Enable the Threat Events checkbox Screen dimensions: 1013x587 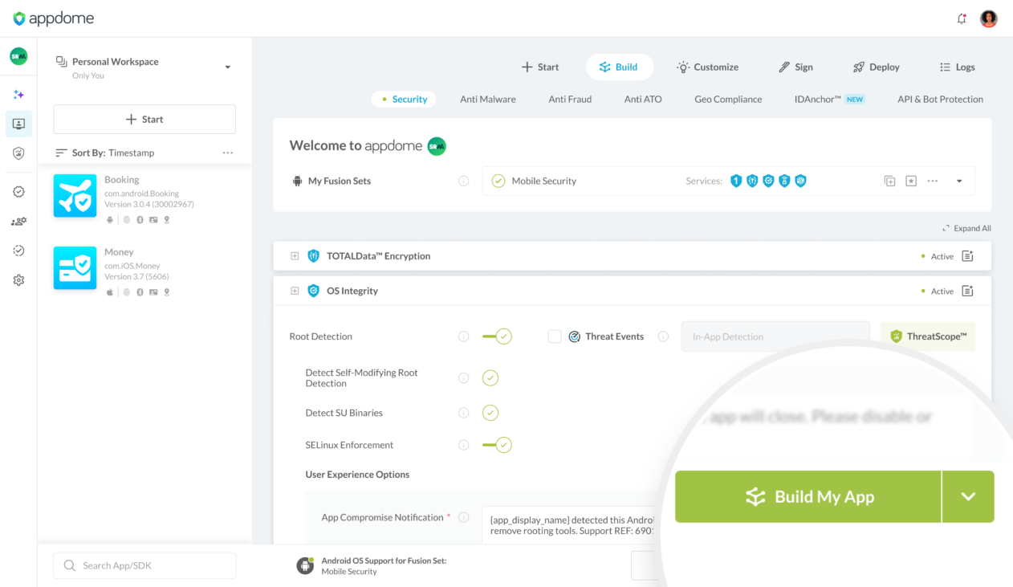tap(555, 336)
